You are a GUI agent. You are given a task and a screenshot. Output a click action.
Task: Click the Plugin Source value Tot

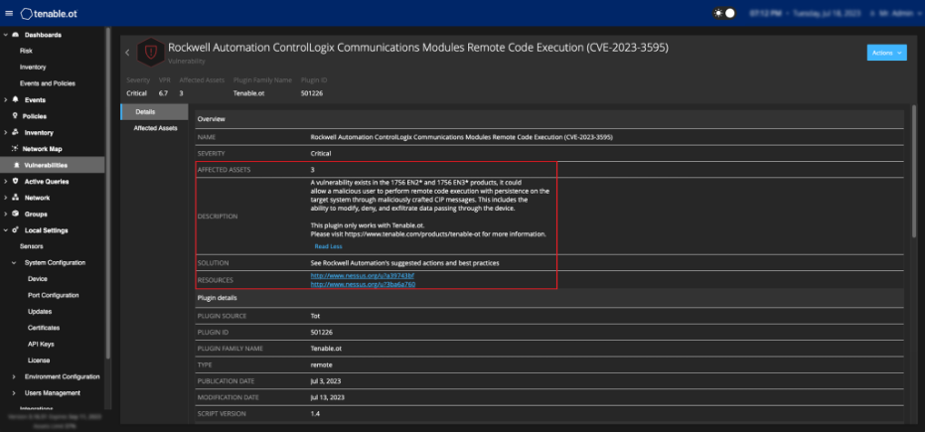[315, 316]
